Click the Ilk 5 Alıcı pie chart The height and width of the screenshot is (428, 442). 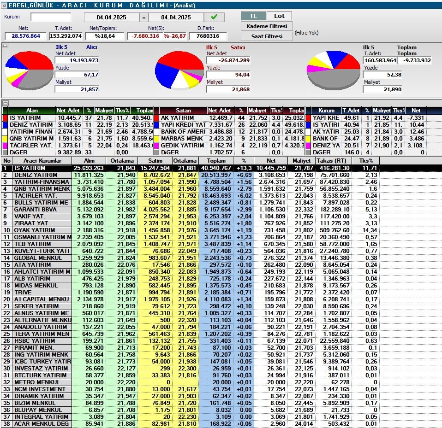[x=29, y=70]
